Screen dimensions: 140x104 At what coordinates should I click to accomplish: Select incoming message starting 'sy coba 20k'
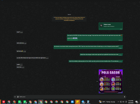(x=32, y=58)
